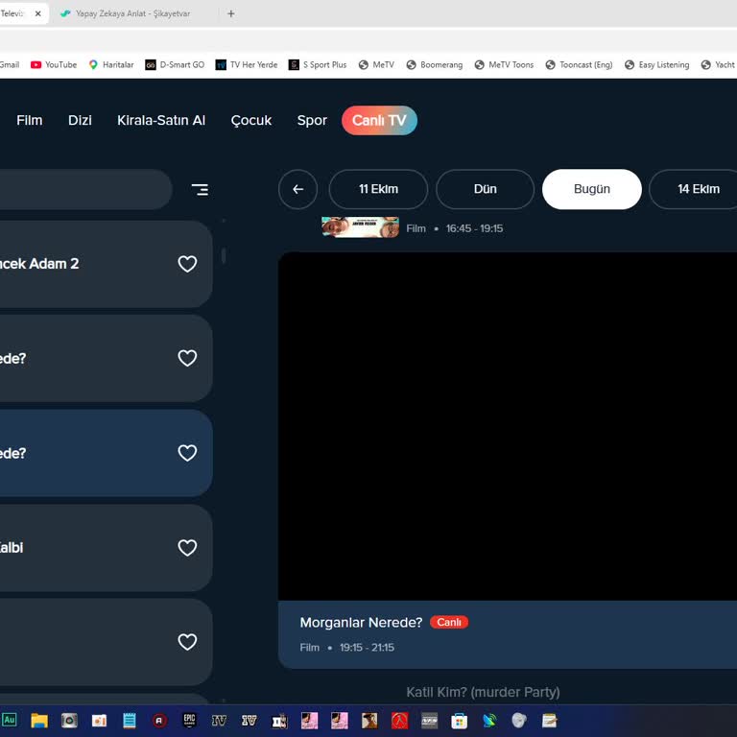Favorite the 'cek Adam 2' channel card
The width and height of the screenshot is (737, 737).
pyautogui.click(x=187, y=264)
